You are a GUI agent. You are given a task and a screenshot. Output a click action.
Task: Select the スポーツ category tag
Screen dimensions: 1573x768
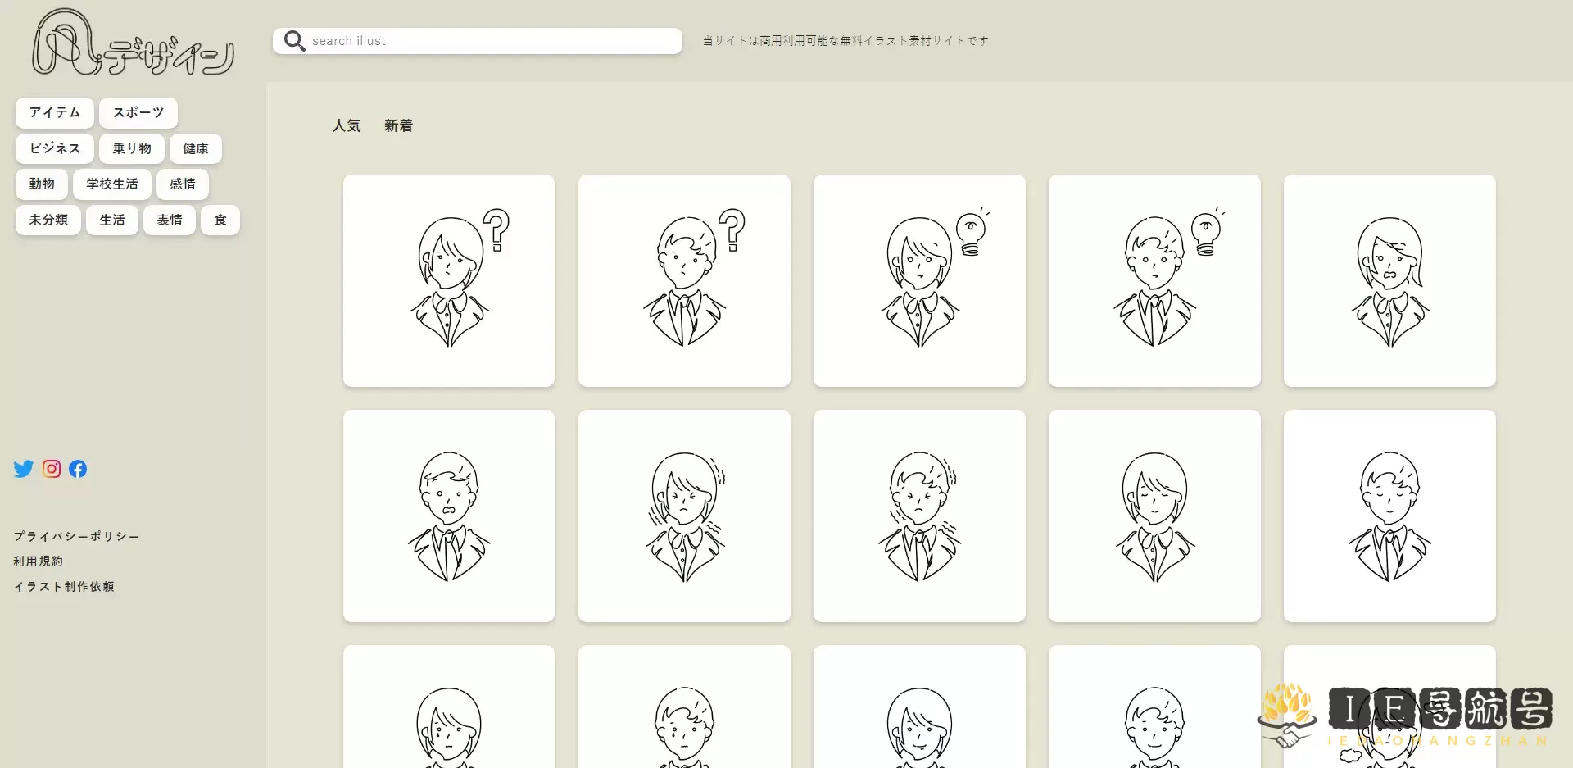tap(138, 113)
